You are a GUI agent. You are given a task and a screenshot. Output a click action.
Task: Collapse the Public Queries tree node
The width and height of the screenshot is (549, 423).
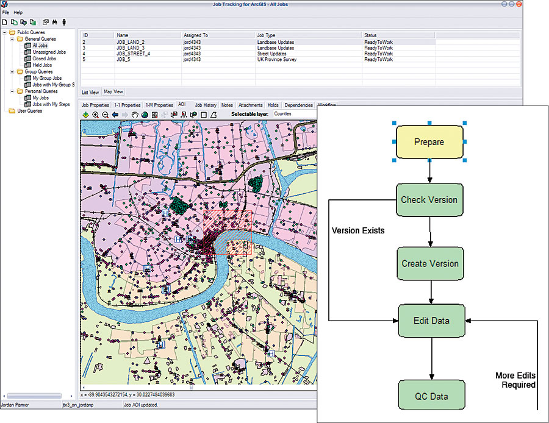point(4,32)
